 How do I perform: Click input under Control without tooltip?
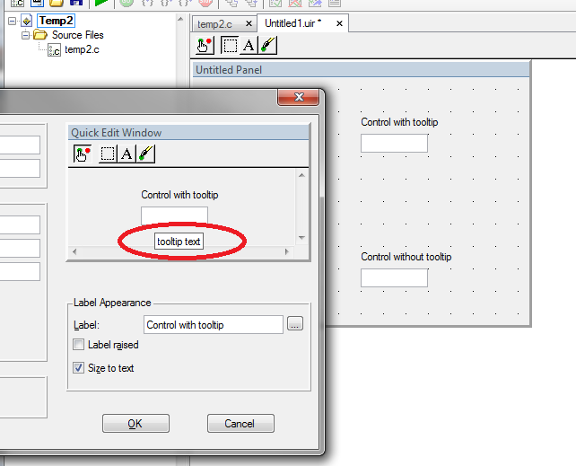point(394,277)
